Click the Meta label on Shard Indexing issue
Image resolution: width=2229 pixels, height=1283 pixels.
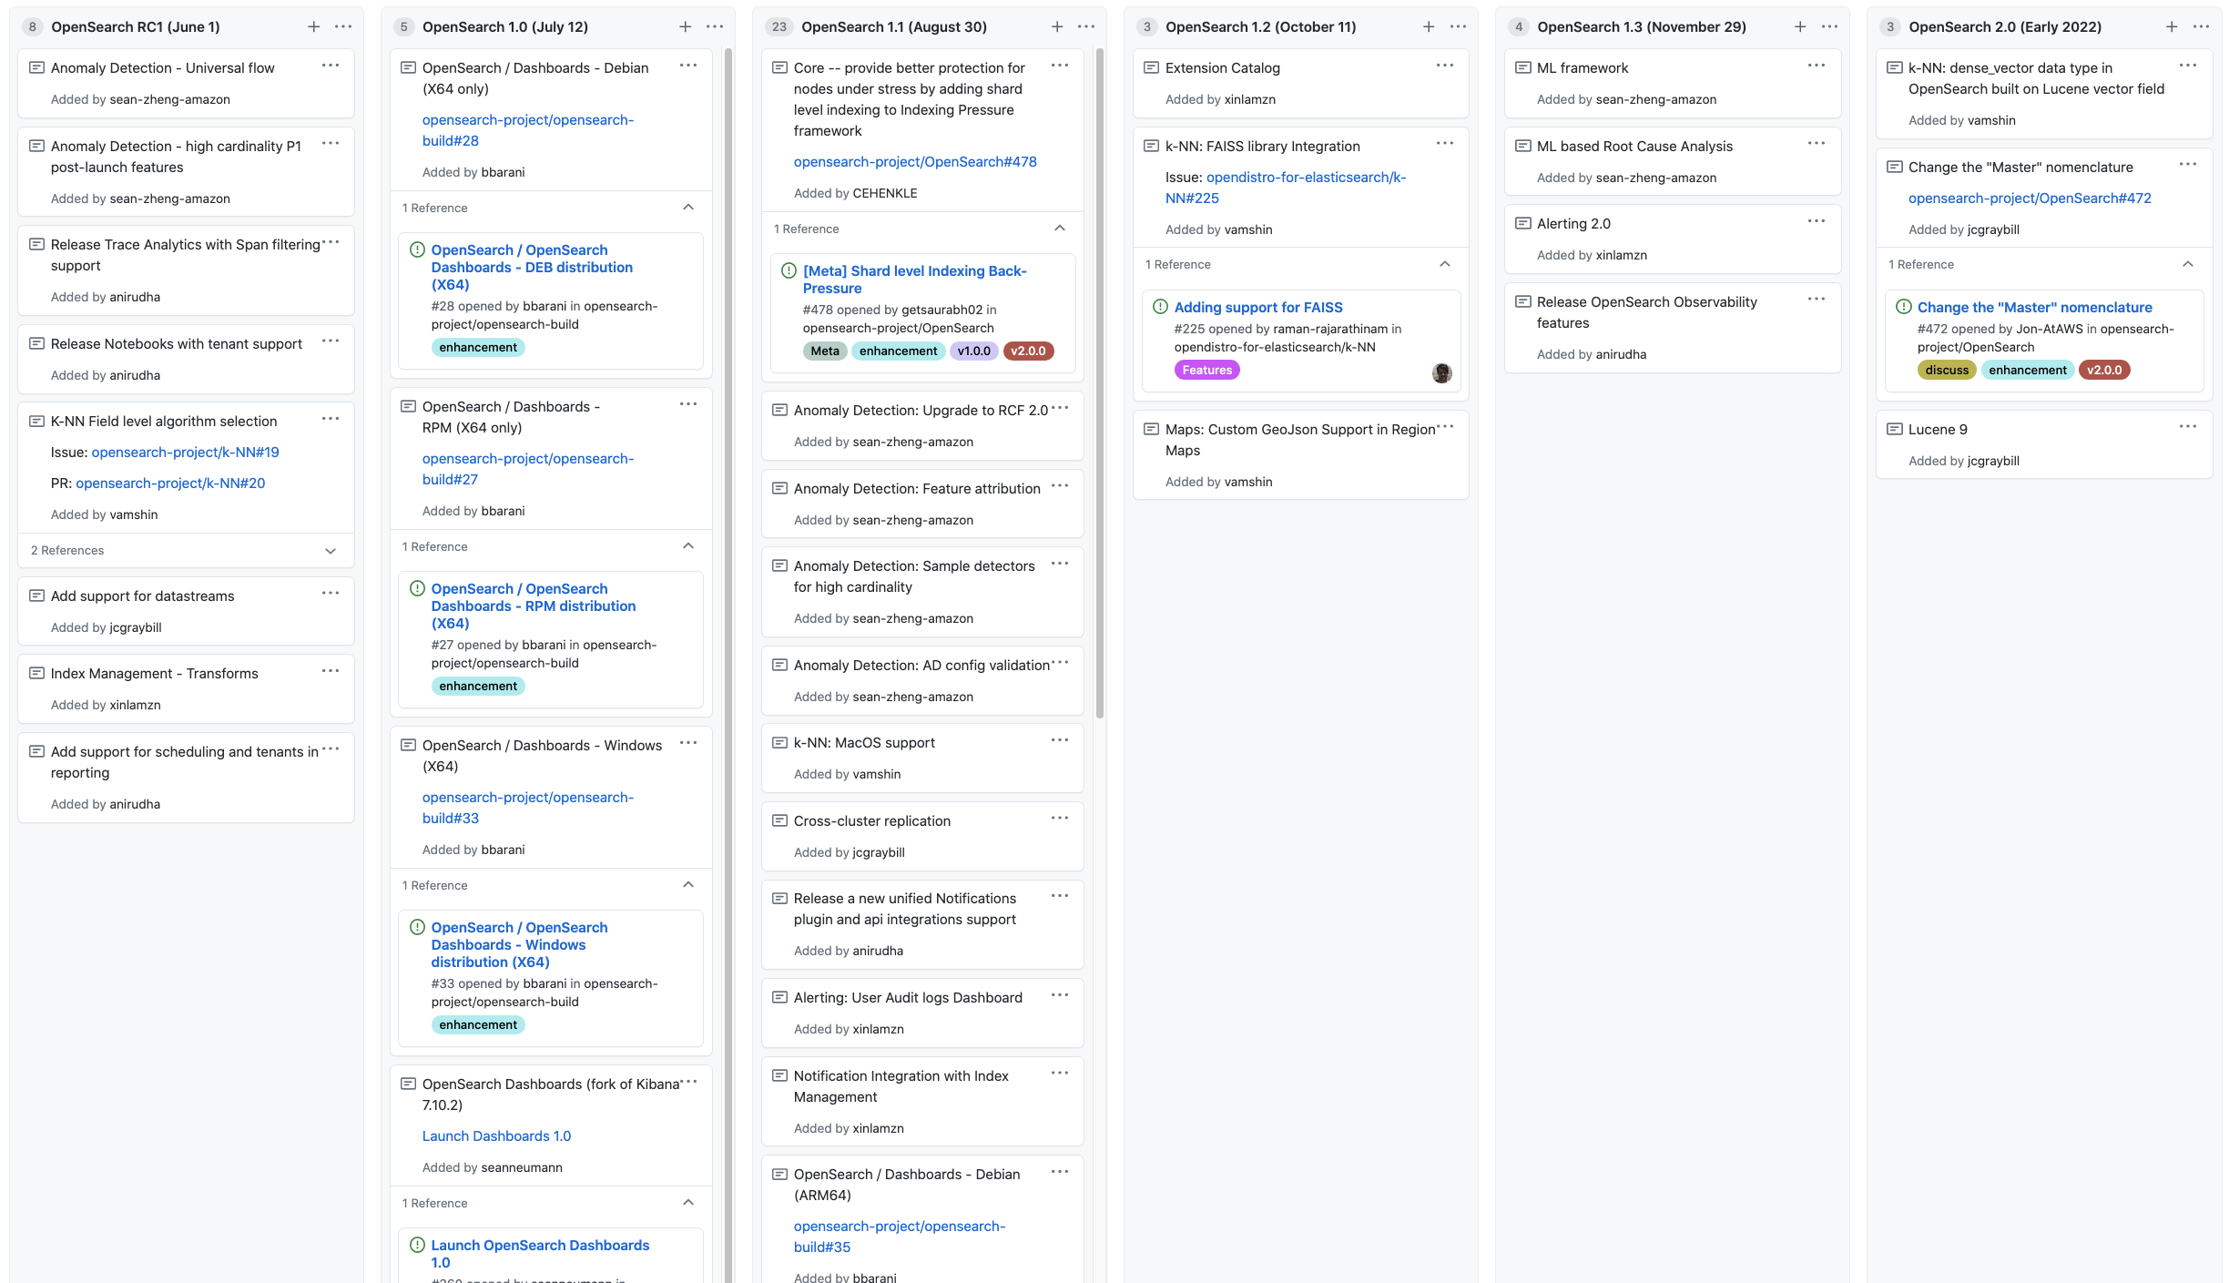point(825,351)
